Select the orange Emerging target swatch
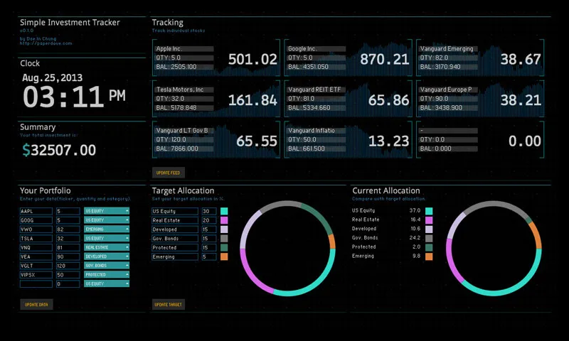 point(224,256)
